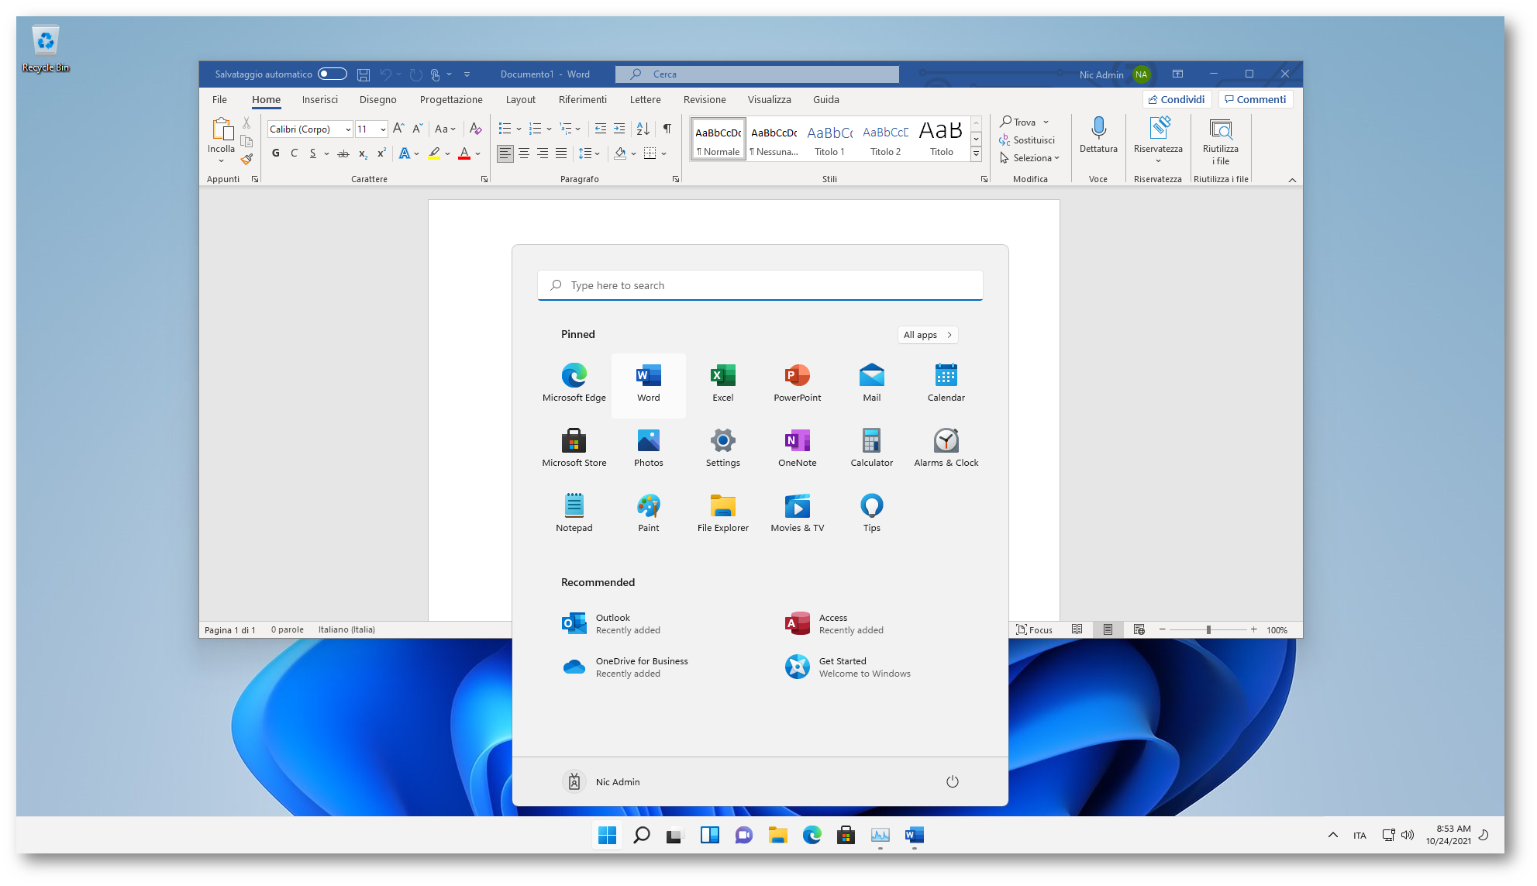Open the Calibri font name dropdown
Viewport: 1537px width, 886px height.
point(348,129)
